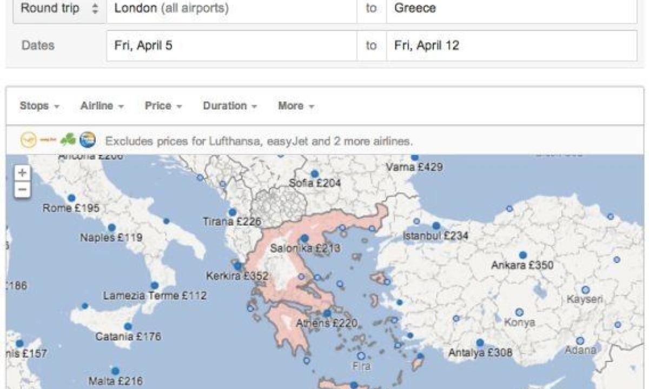Click the Rome £195 destination marker
The image size is (649, 389).
point(71,198)
